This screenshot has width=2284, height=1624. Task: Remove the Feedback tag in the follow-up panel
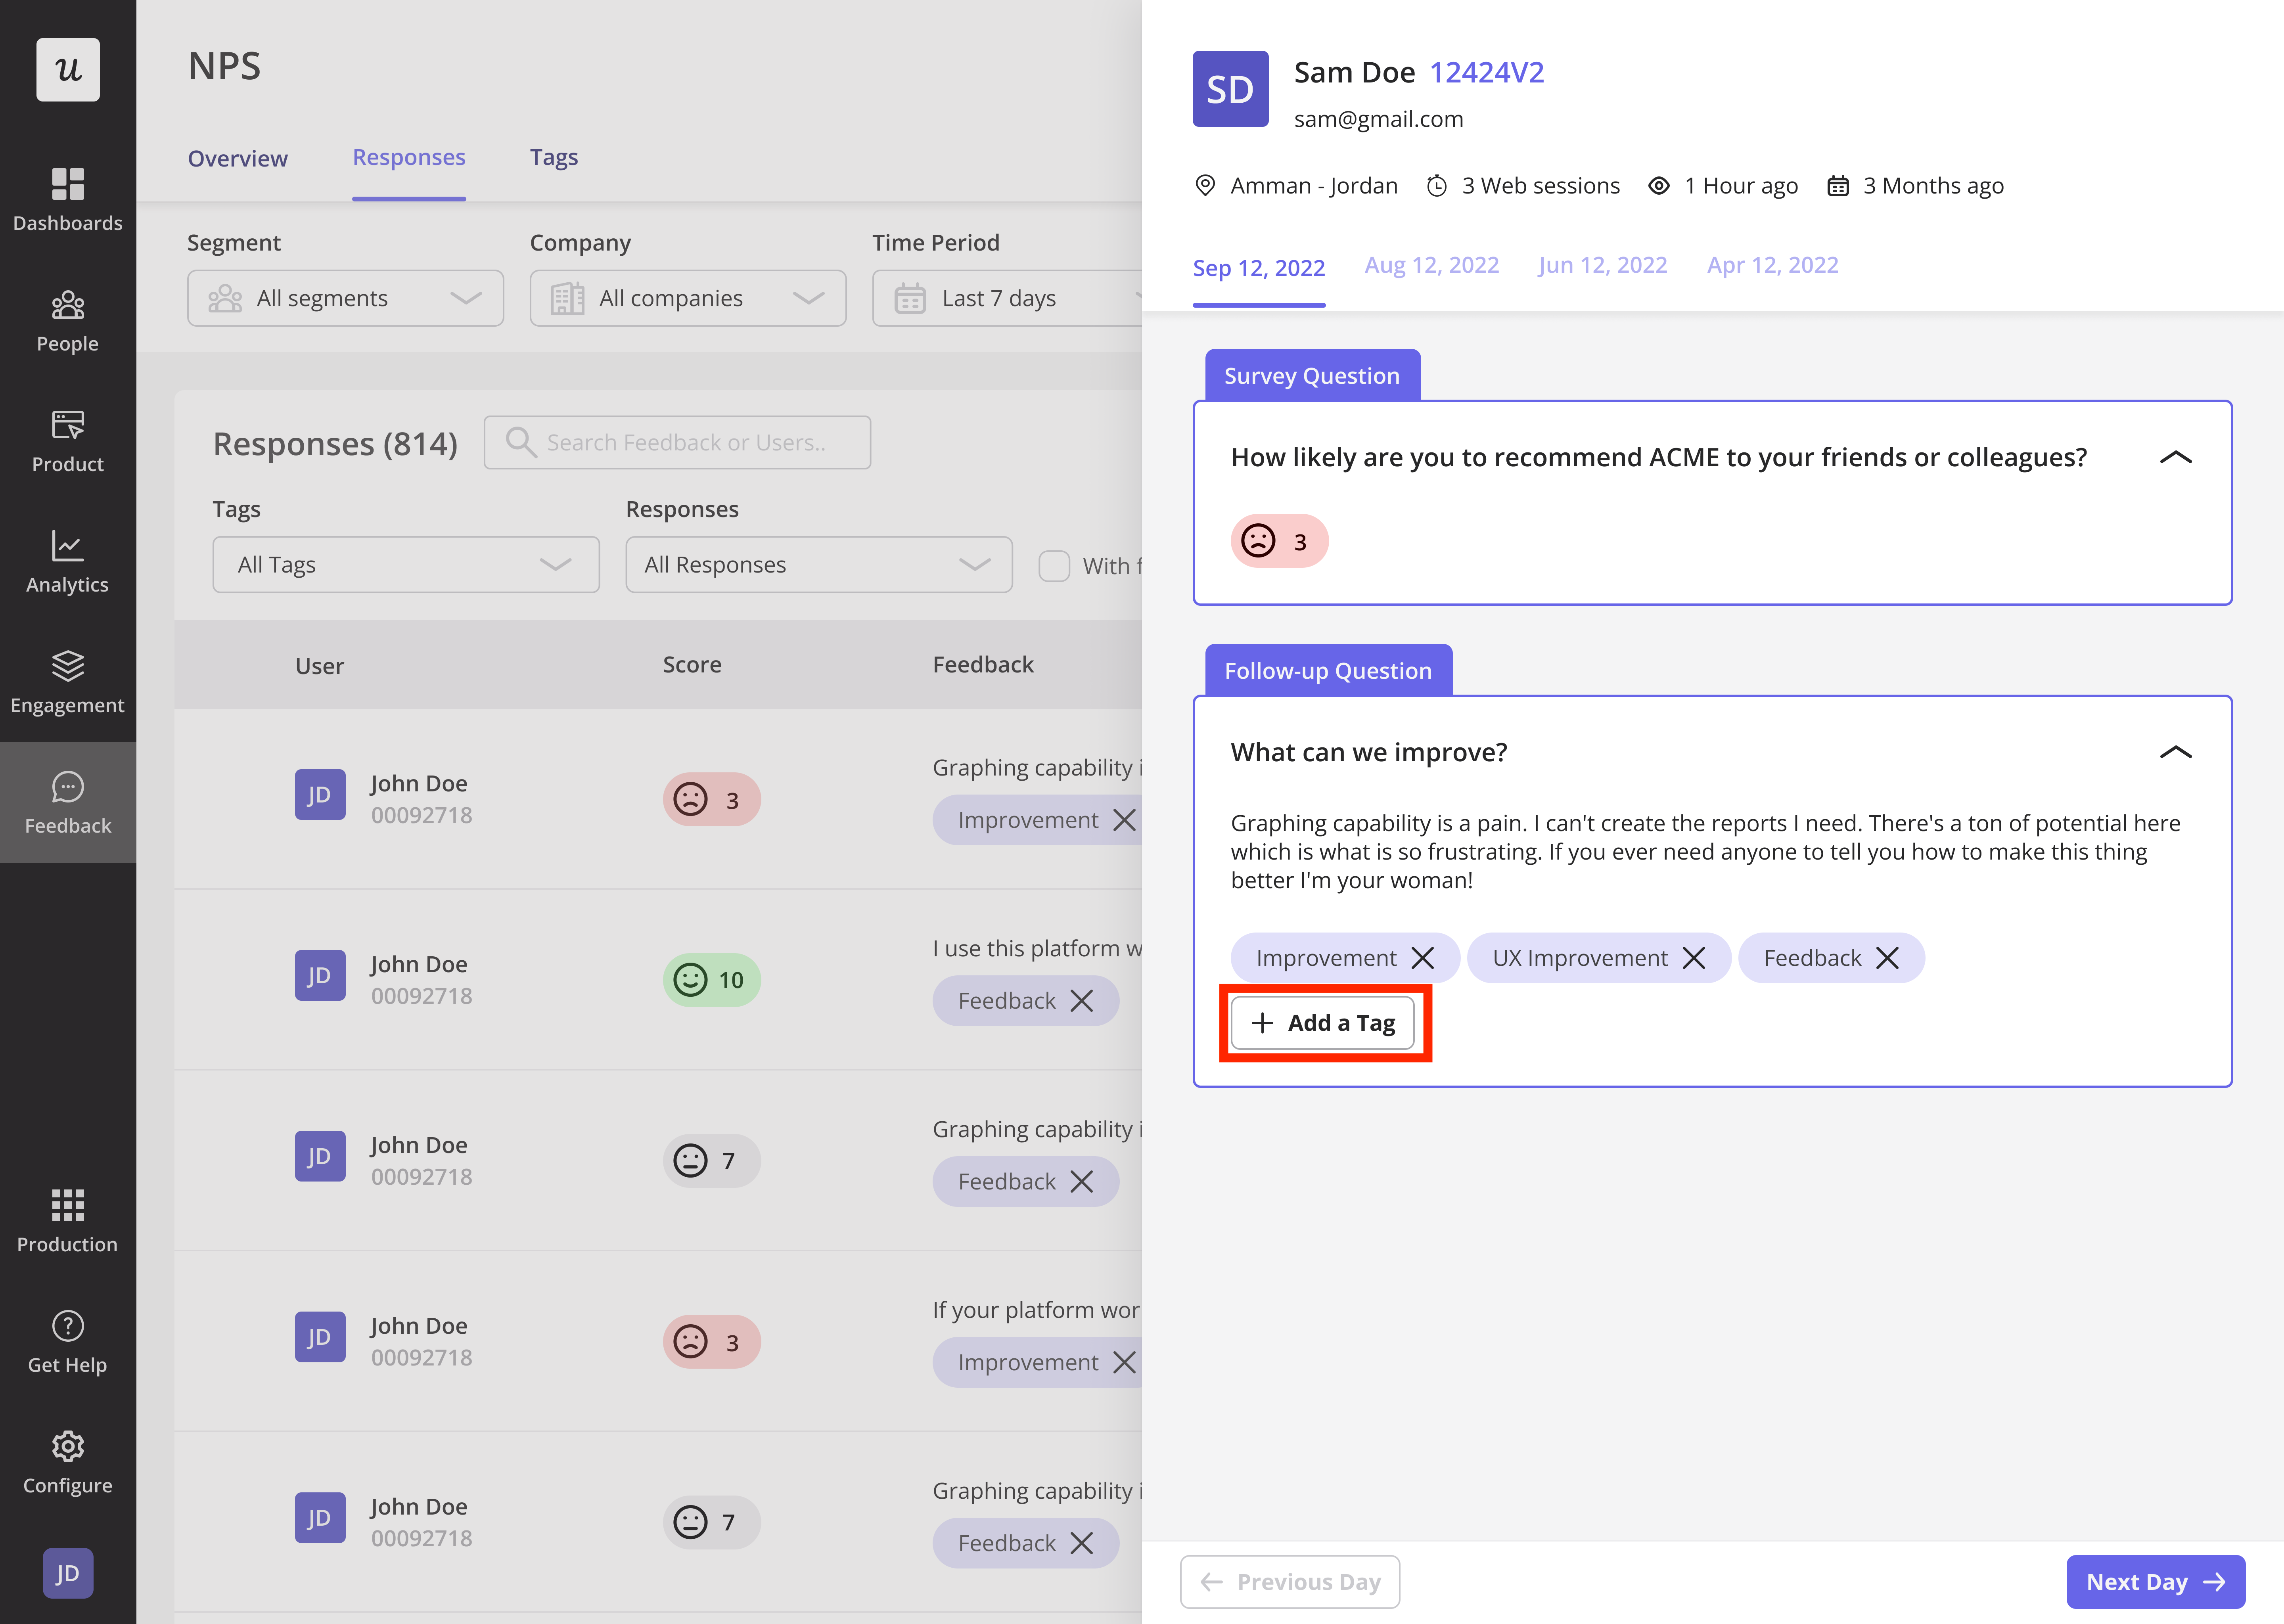coord(1887,958)
